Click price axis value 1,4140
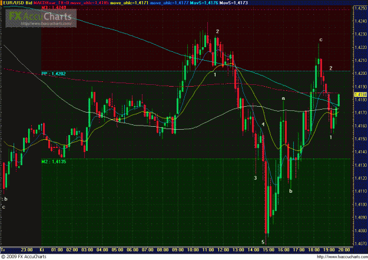Screen dimensions: 368x260 pyautogui.click(x=361, y=152)
